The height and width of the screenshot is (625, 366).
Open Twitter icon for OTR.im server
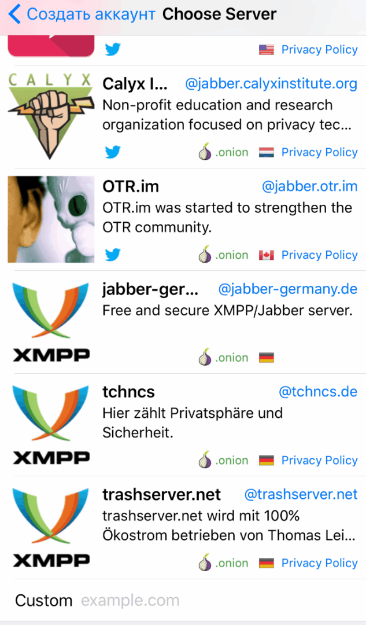pyautogui.click(x=113, y=255)
